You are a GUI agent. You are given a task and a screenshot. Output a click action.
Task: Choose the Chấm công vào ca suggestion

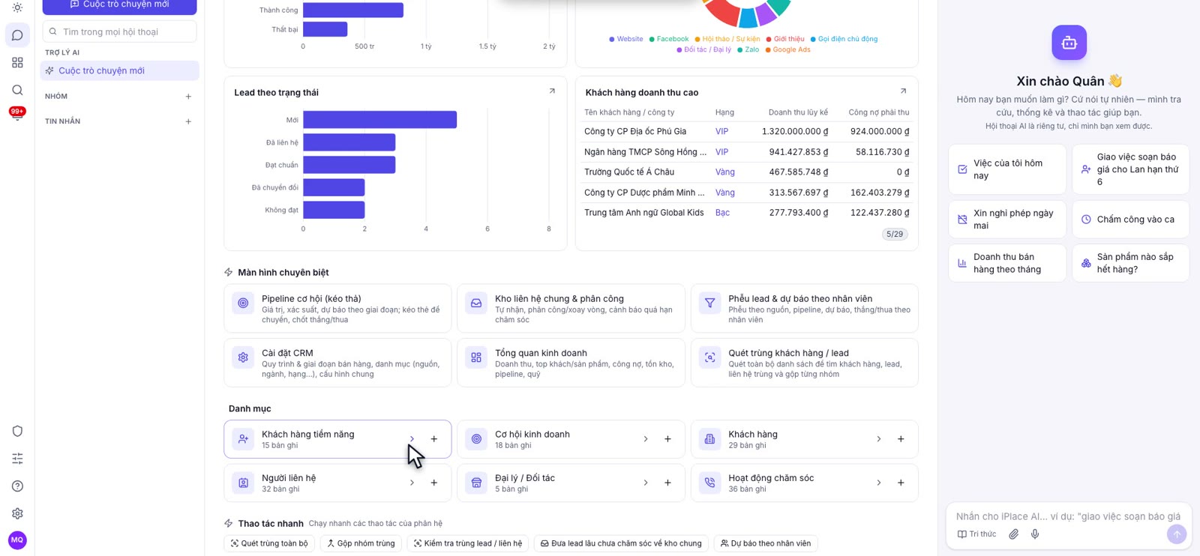[1130, 220]
